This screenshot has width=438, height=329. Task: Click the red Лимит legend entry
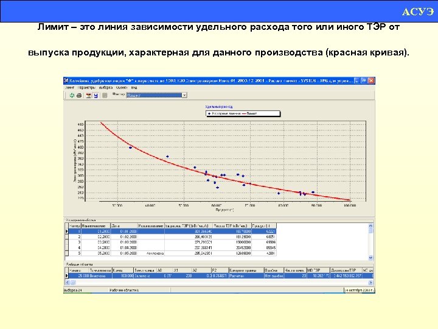point(249,113)
